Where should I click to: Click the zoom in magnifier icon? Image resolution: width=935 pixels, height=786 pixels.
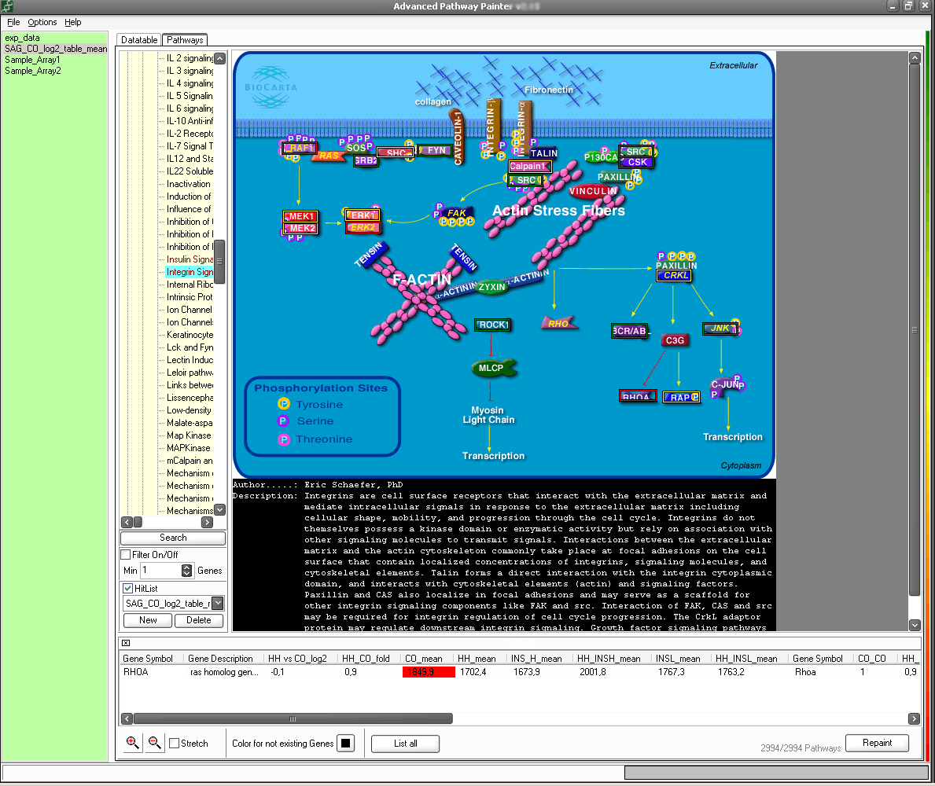click(133, 743)
